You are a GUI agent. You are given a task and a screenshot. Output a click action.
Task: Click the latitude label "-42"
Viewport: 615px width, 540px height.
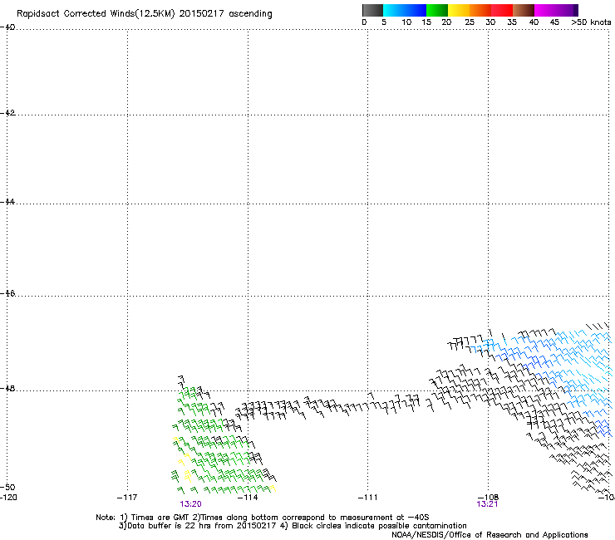[x=7, y=113]
